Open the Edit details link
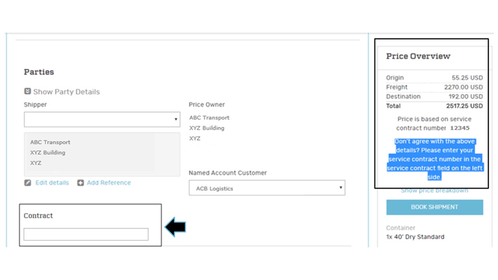Screen dimensions: 498x280 (52, 183)
